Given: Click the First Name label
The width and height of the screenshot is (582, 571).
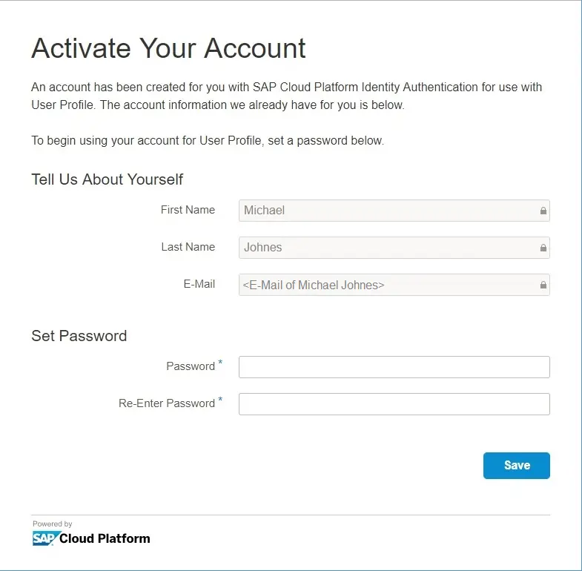Looking at the screenshot, I should coord(188,210).
